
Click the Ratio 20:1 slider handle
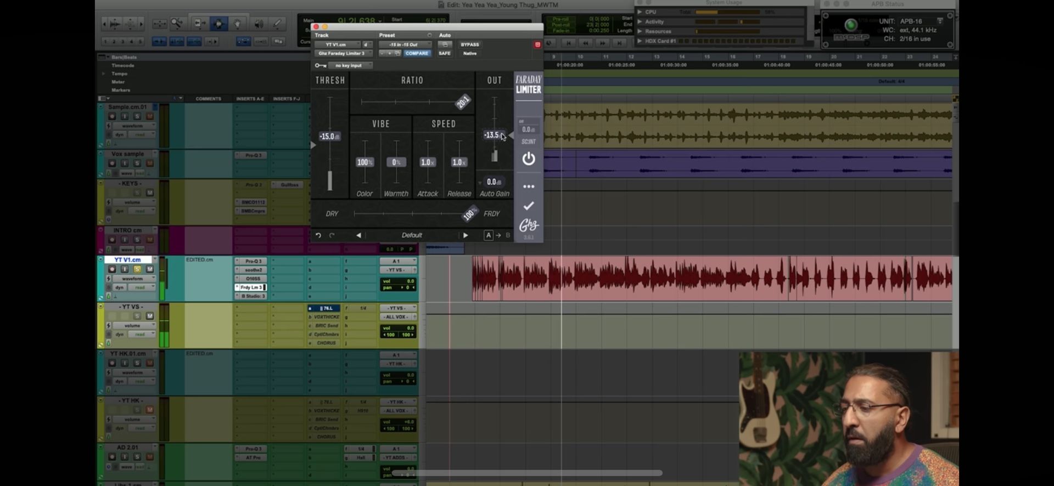point(463,102)
